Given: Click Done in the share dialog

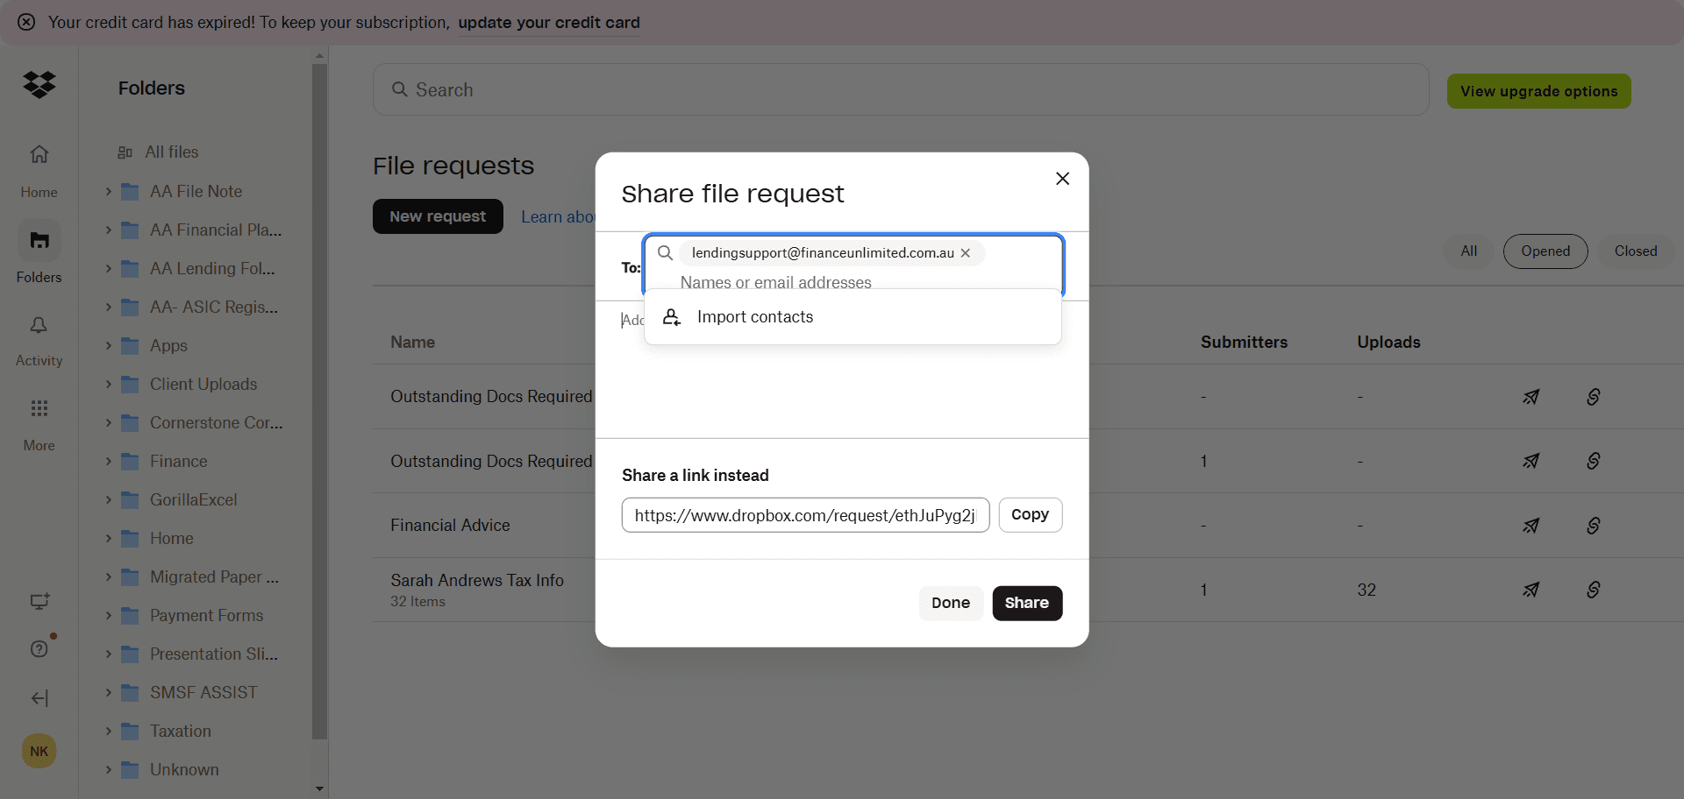Looking at the screenshot, I should pos(951,603).
